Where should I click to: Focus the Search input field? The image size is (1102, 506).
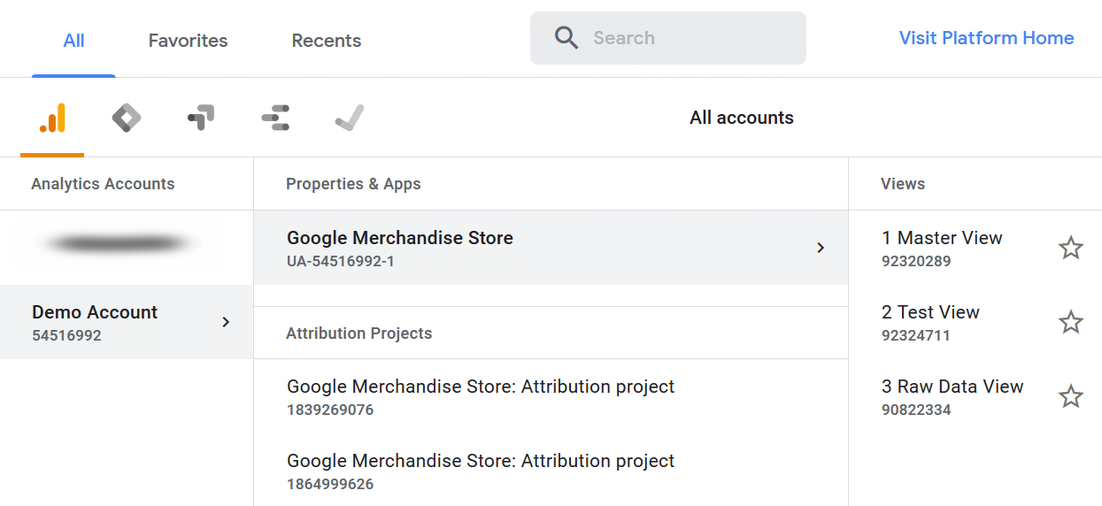pyautogui.click(x=668, y=38)
